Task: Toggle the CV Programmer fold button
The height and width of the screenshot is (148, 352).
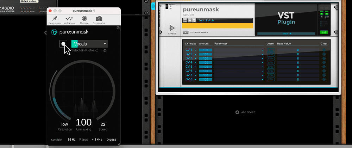Action: point(186,32)
